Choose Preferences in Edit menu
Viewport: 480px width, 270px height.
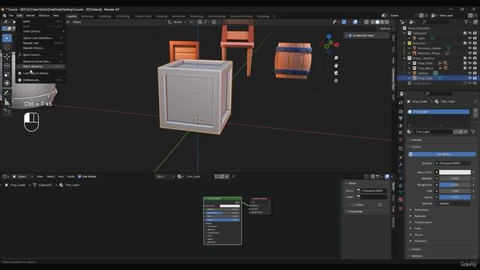40,80
